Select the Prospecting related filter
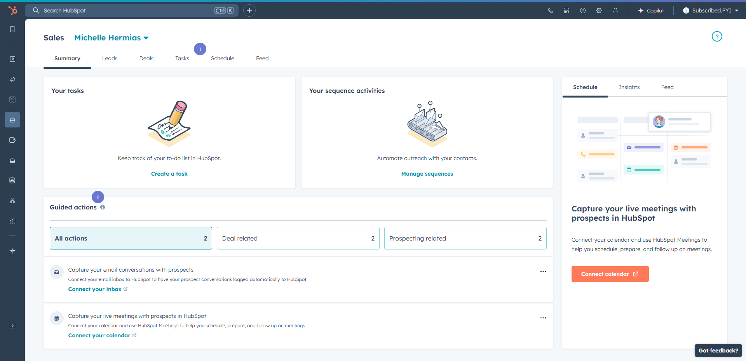The width and height of the screenshot is (746, 361). pos(465,238)
